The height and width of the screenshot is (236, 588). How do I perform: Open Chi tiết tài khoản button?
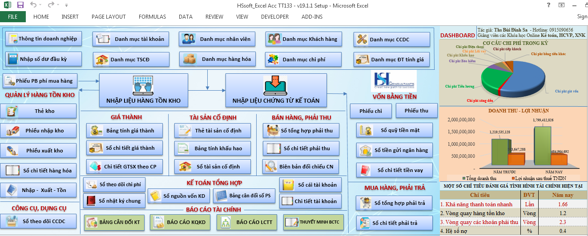[310, 201]
